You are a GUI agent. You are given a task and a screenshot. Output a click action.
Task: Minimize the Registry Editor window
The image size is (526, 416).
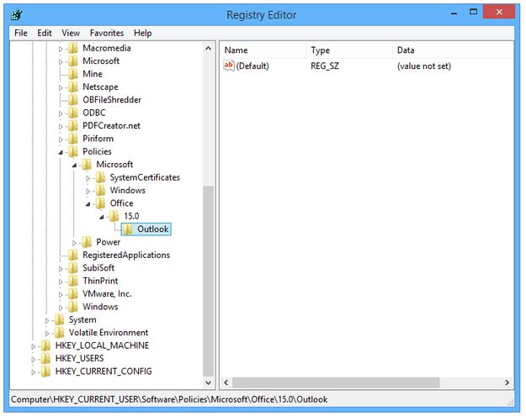pyautogui.click(x=454, y=13)
